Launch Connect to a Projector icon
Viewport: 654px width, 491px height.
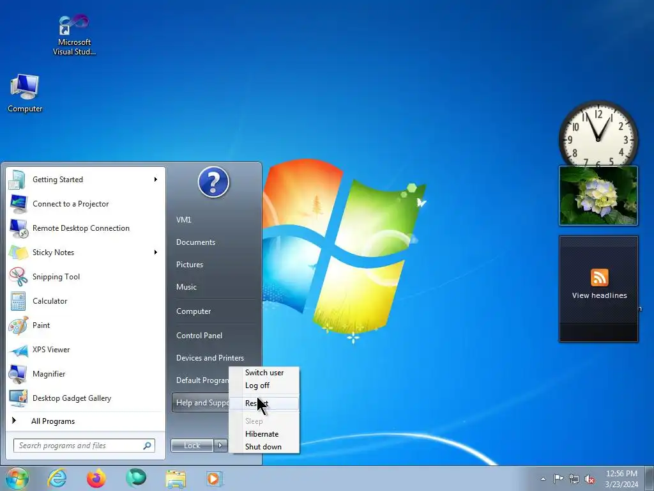click(18, 204)
